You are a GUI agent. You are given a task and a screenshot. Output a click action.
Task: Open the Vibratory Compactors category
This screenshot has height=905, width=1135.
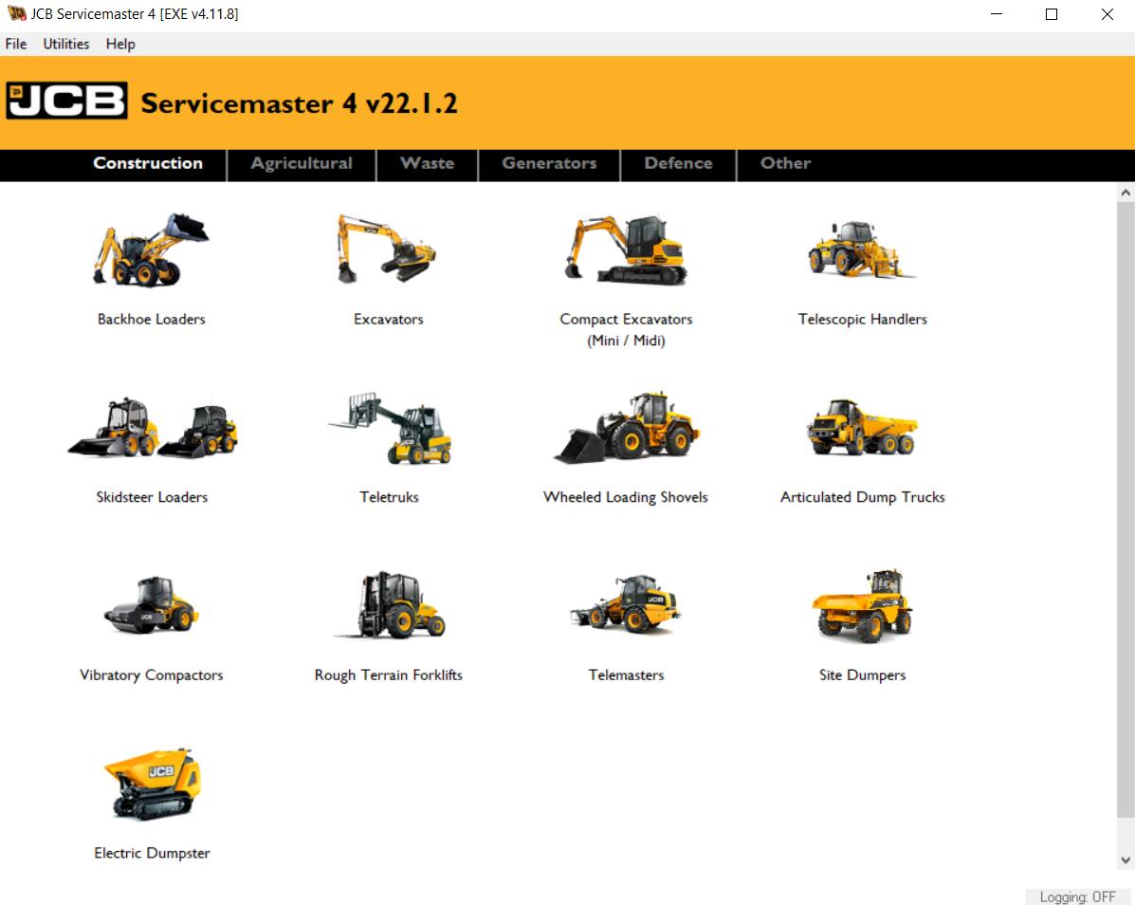(x=152, y=607)
